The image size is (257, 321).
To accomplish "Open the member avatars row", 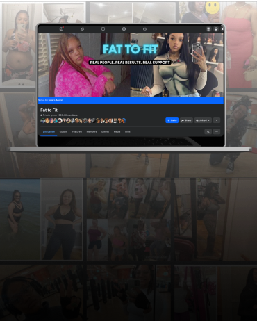I will pyautogui.click(x=83, y=120).
